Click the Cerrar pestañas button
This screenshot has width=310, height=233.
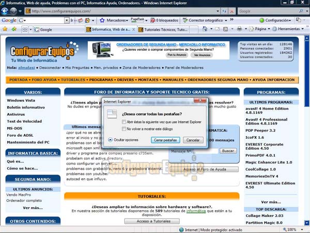(165, 140)
